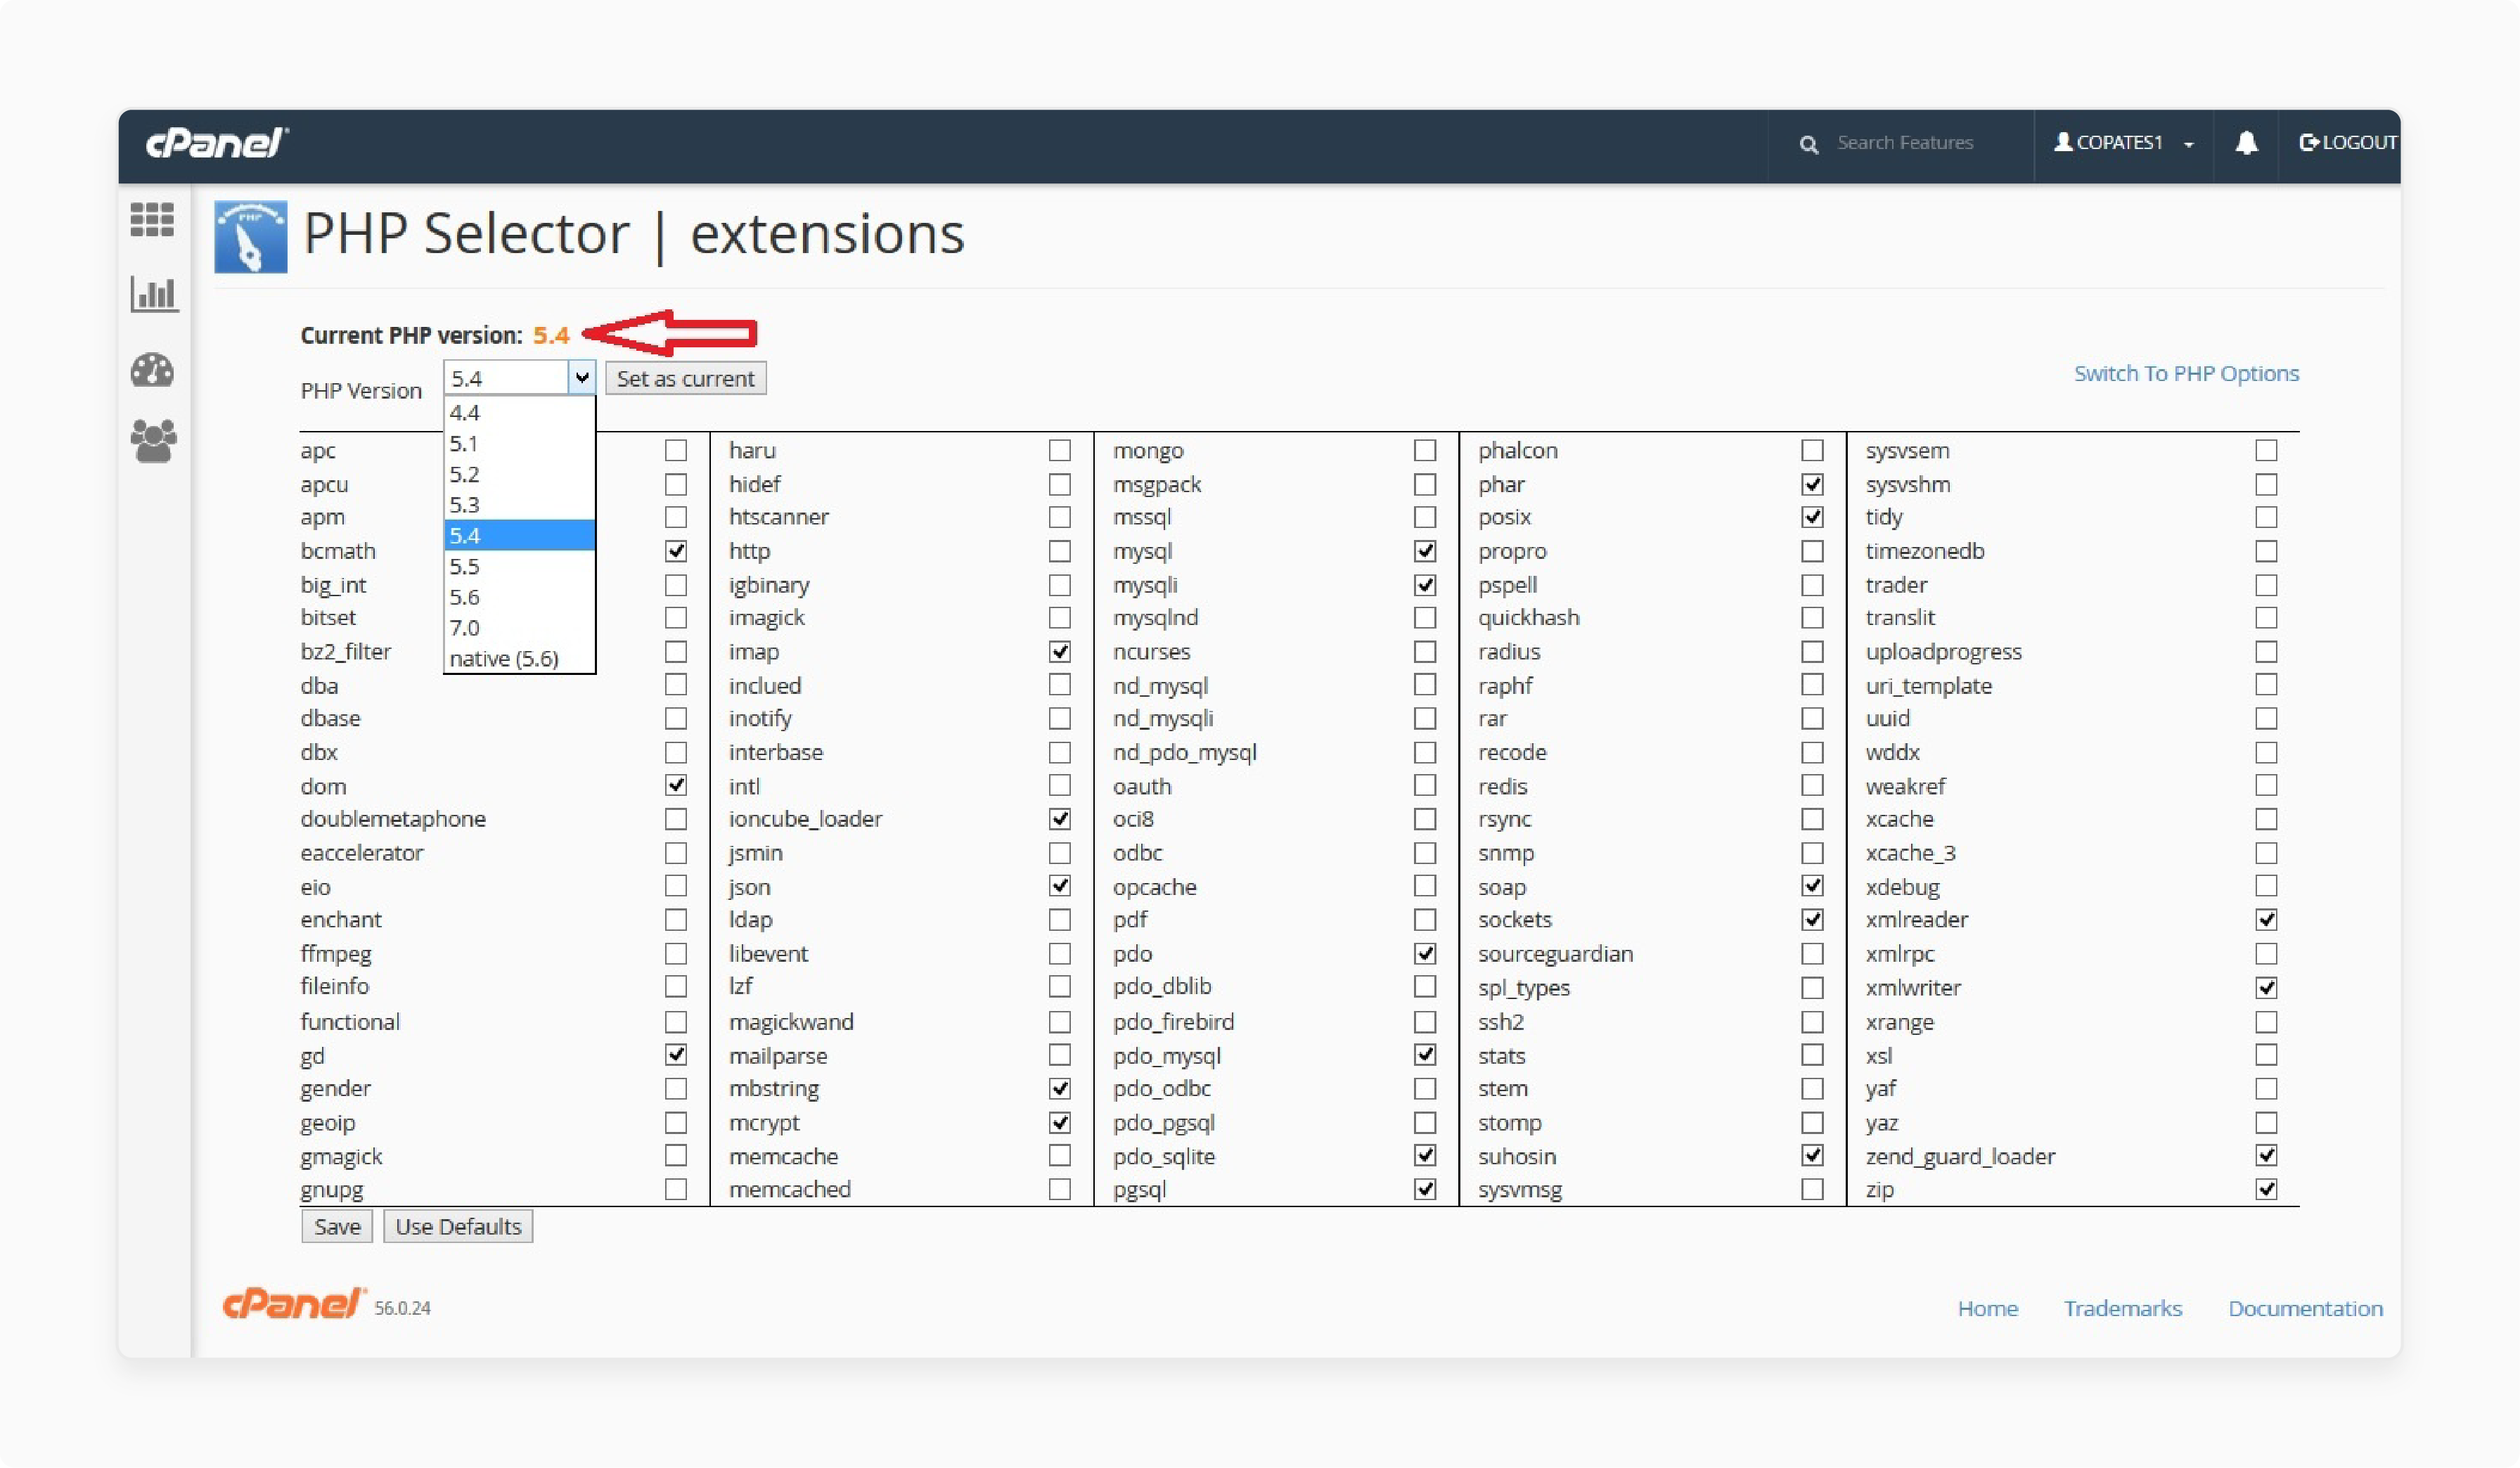Open the Home footer link
This screenshot has width=2520, height=1468.
coord(1987,1308)
